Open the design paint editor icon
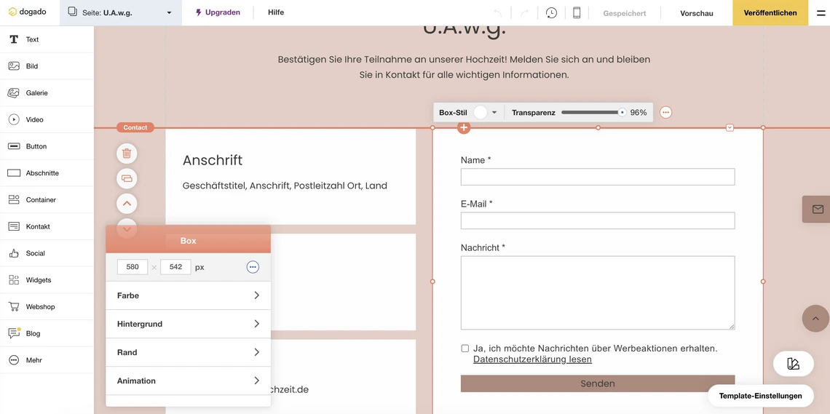830x414 pixels. [x=793, y=364]
